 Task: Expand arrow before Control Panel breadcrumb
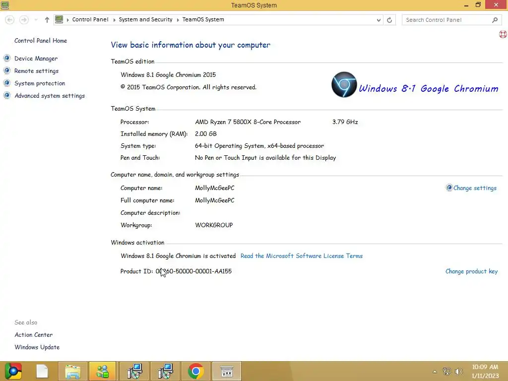[67, 20]
